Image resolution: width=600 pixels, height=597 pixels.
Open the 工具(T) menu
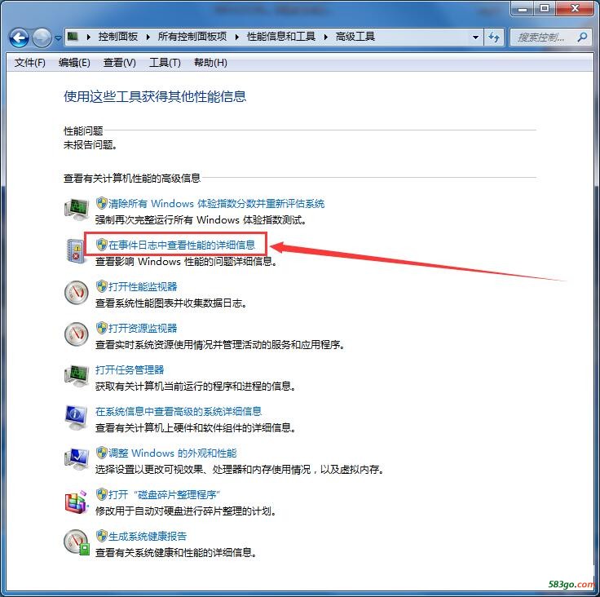coord(165,63)
